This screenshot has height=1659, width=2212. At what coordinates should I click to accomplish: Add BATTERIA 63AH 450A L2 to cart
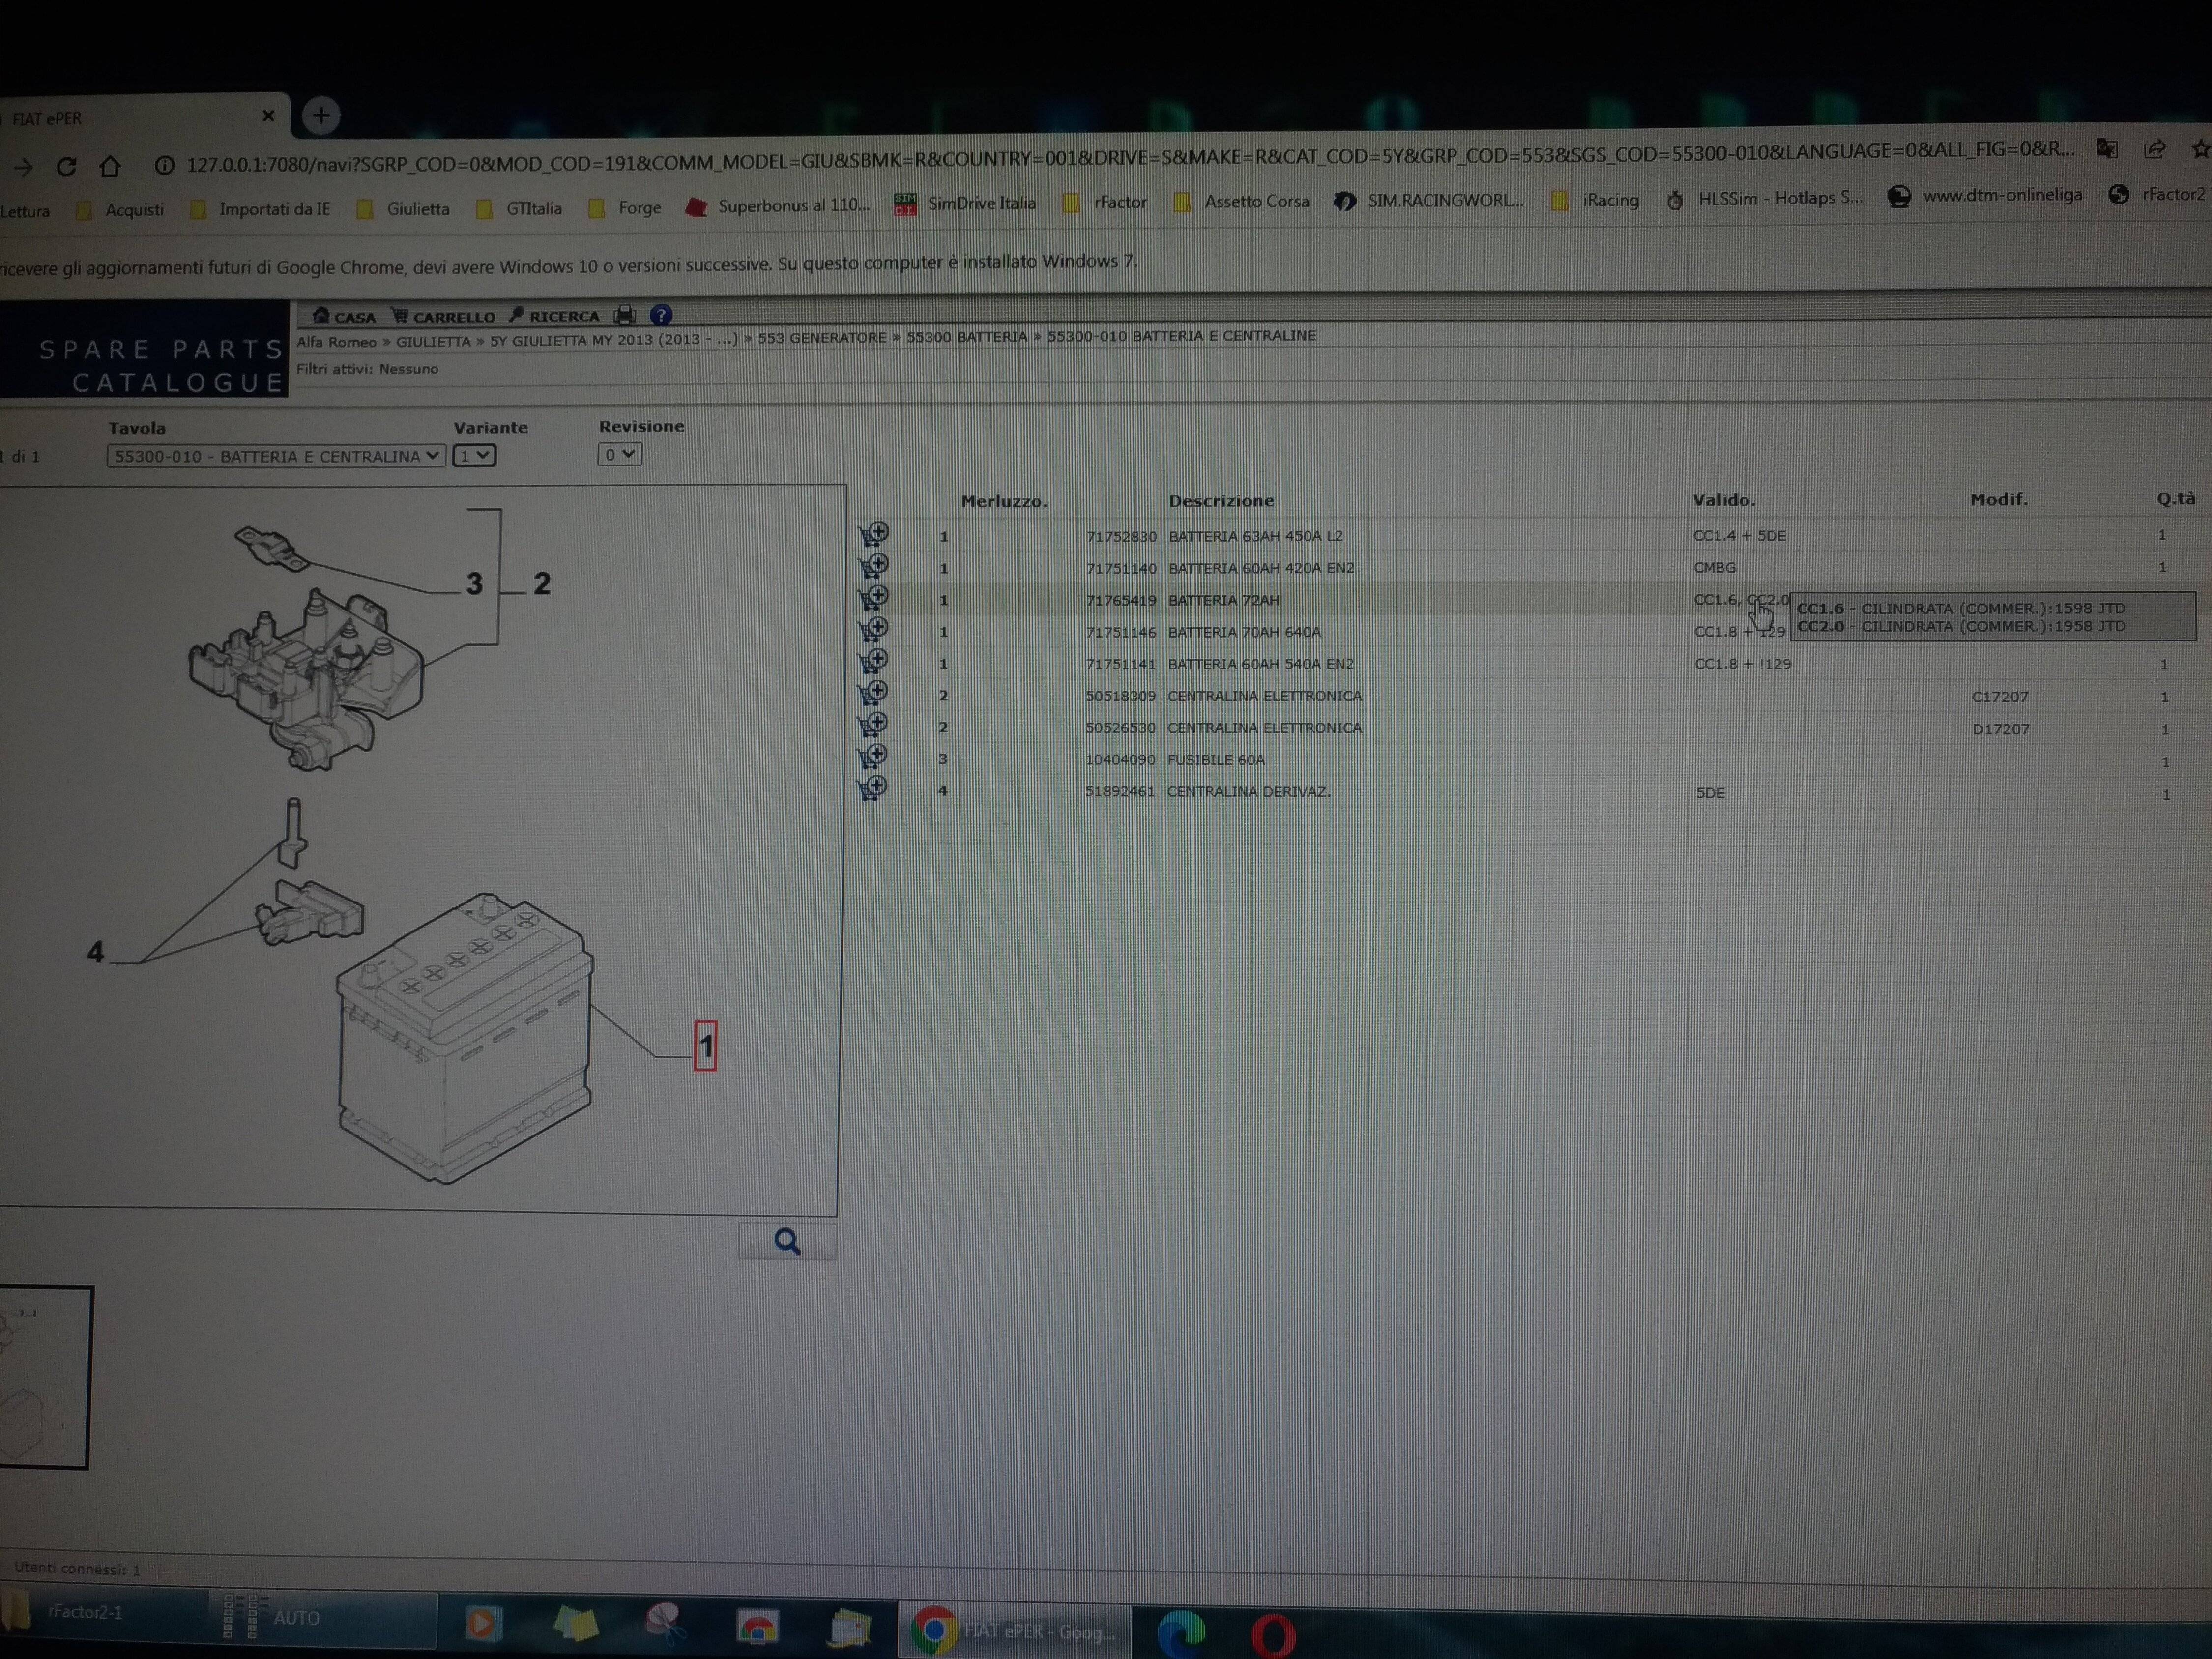pos(873,534)
